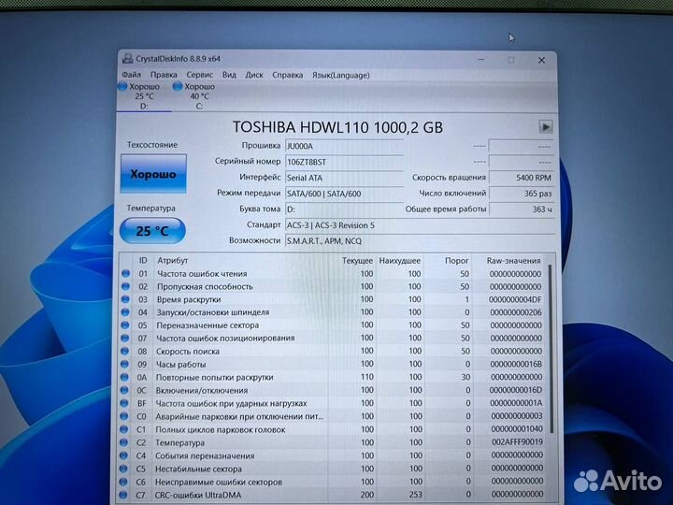Click the status dot for attribute 04
Screen dimensions: 673x505
tap(125, 312)
